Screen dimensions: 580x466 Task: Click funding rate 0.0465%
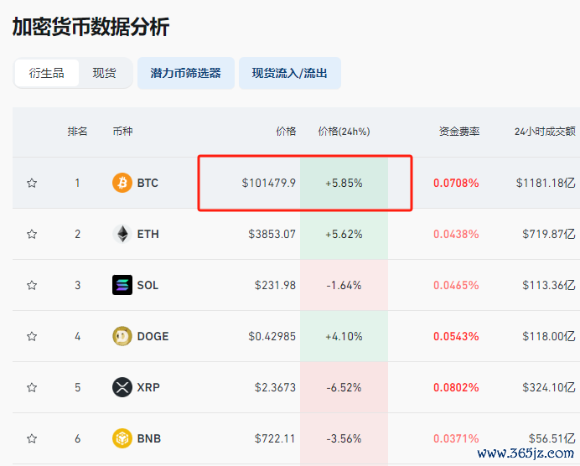(x=456, y=285)
